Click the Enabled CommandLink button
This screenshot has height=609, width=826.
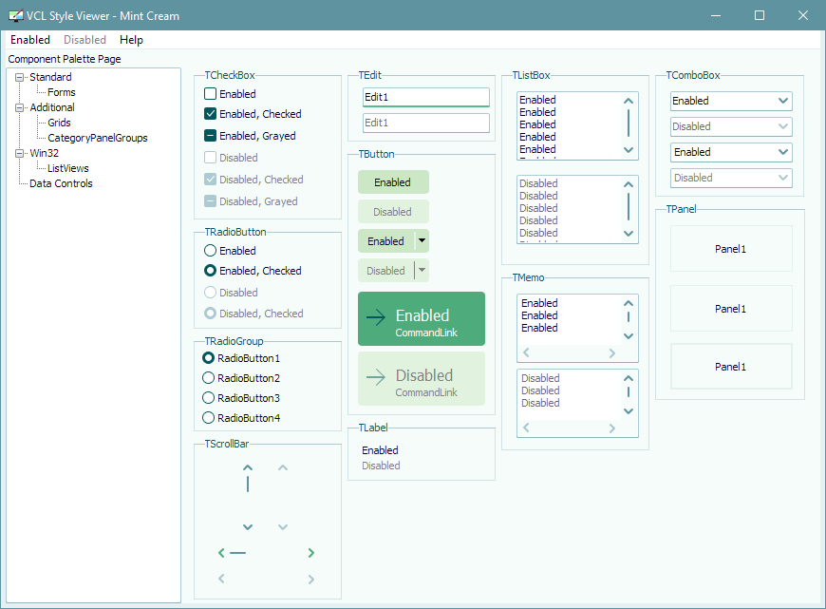point(422,319)
